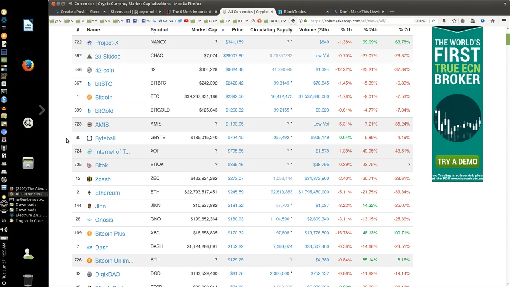This screenshot has height=287, width=510.
Task: Open 23 Skidoo coin link
Action: tap(108, 57)
